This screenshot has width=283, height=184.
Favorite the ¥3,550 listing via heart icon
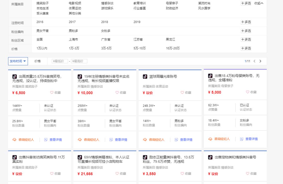click(182, 174)
